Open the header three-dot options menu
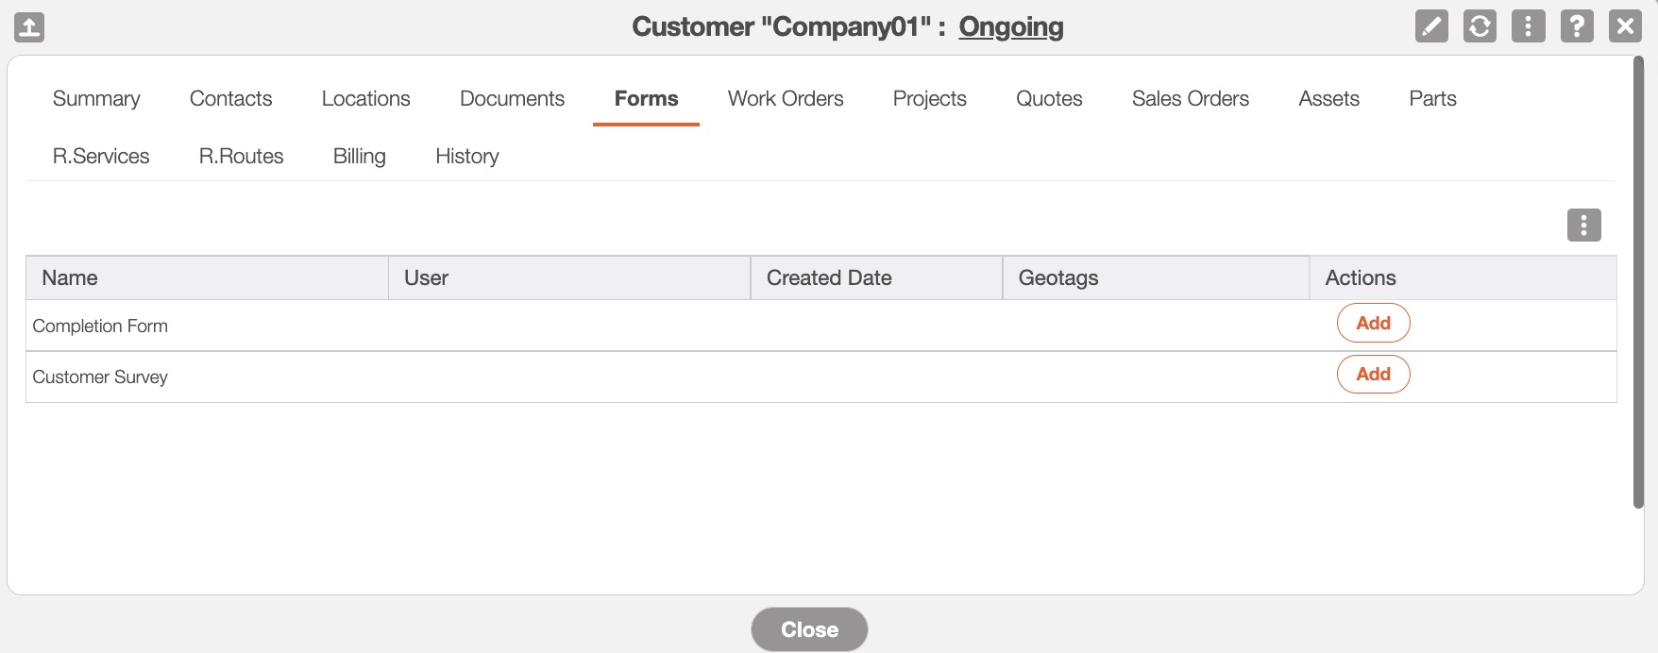 pyautogui.click(x=1528, y=26)
